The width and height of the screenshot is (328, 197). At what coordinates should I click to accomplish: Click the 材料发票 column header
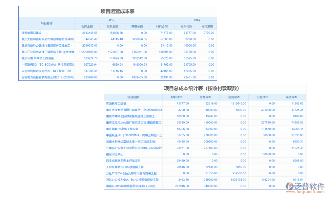pos(207,27)
